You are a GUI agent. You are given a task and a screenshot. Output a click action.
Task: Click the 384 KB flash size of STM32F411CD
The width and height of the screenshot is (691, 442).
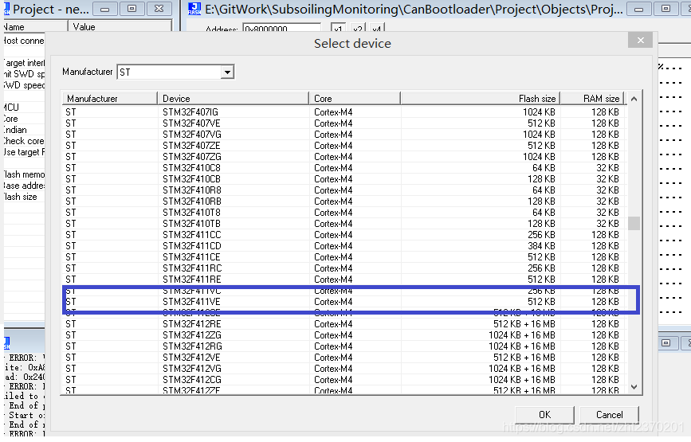tap(541, 245)
